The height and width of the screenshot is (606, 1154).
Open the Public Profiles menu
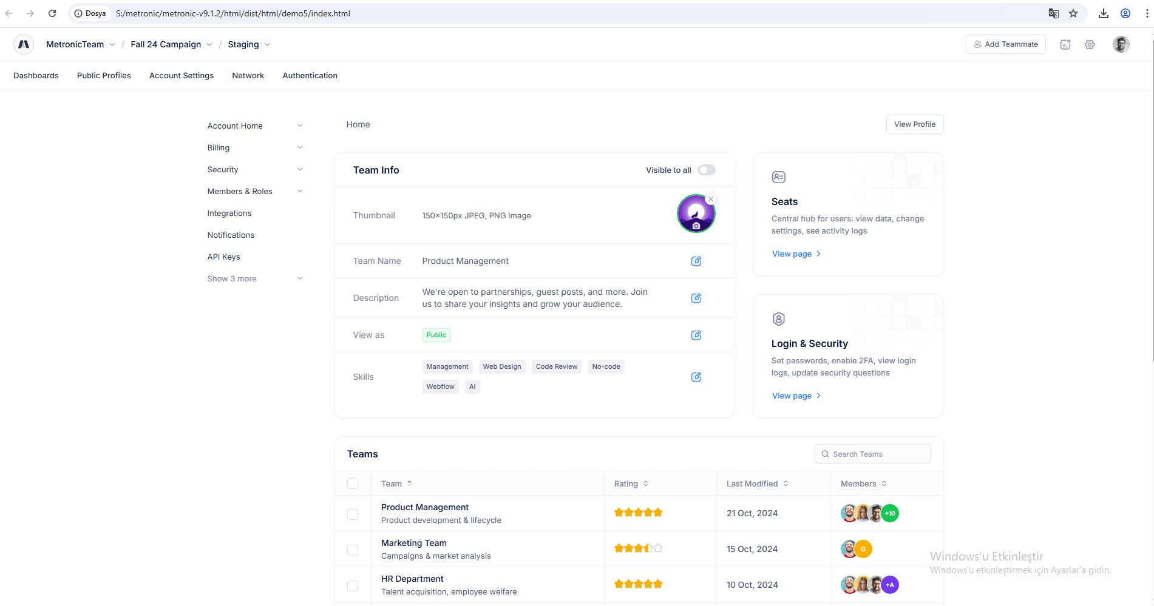(x=104, y=76)
